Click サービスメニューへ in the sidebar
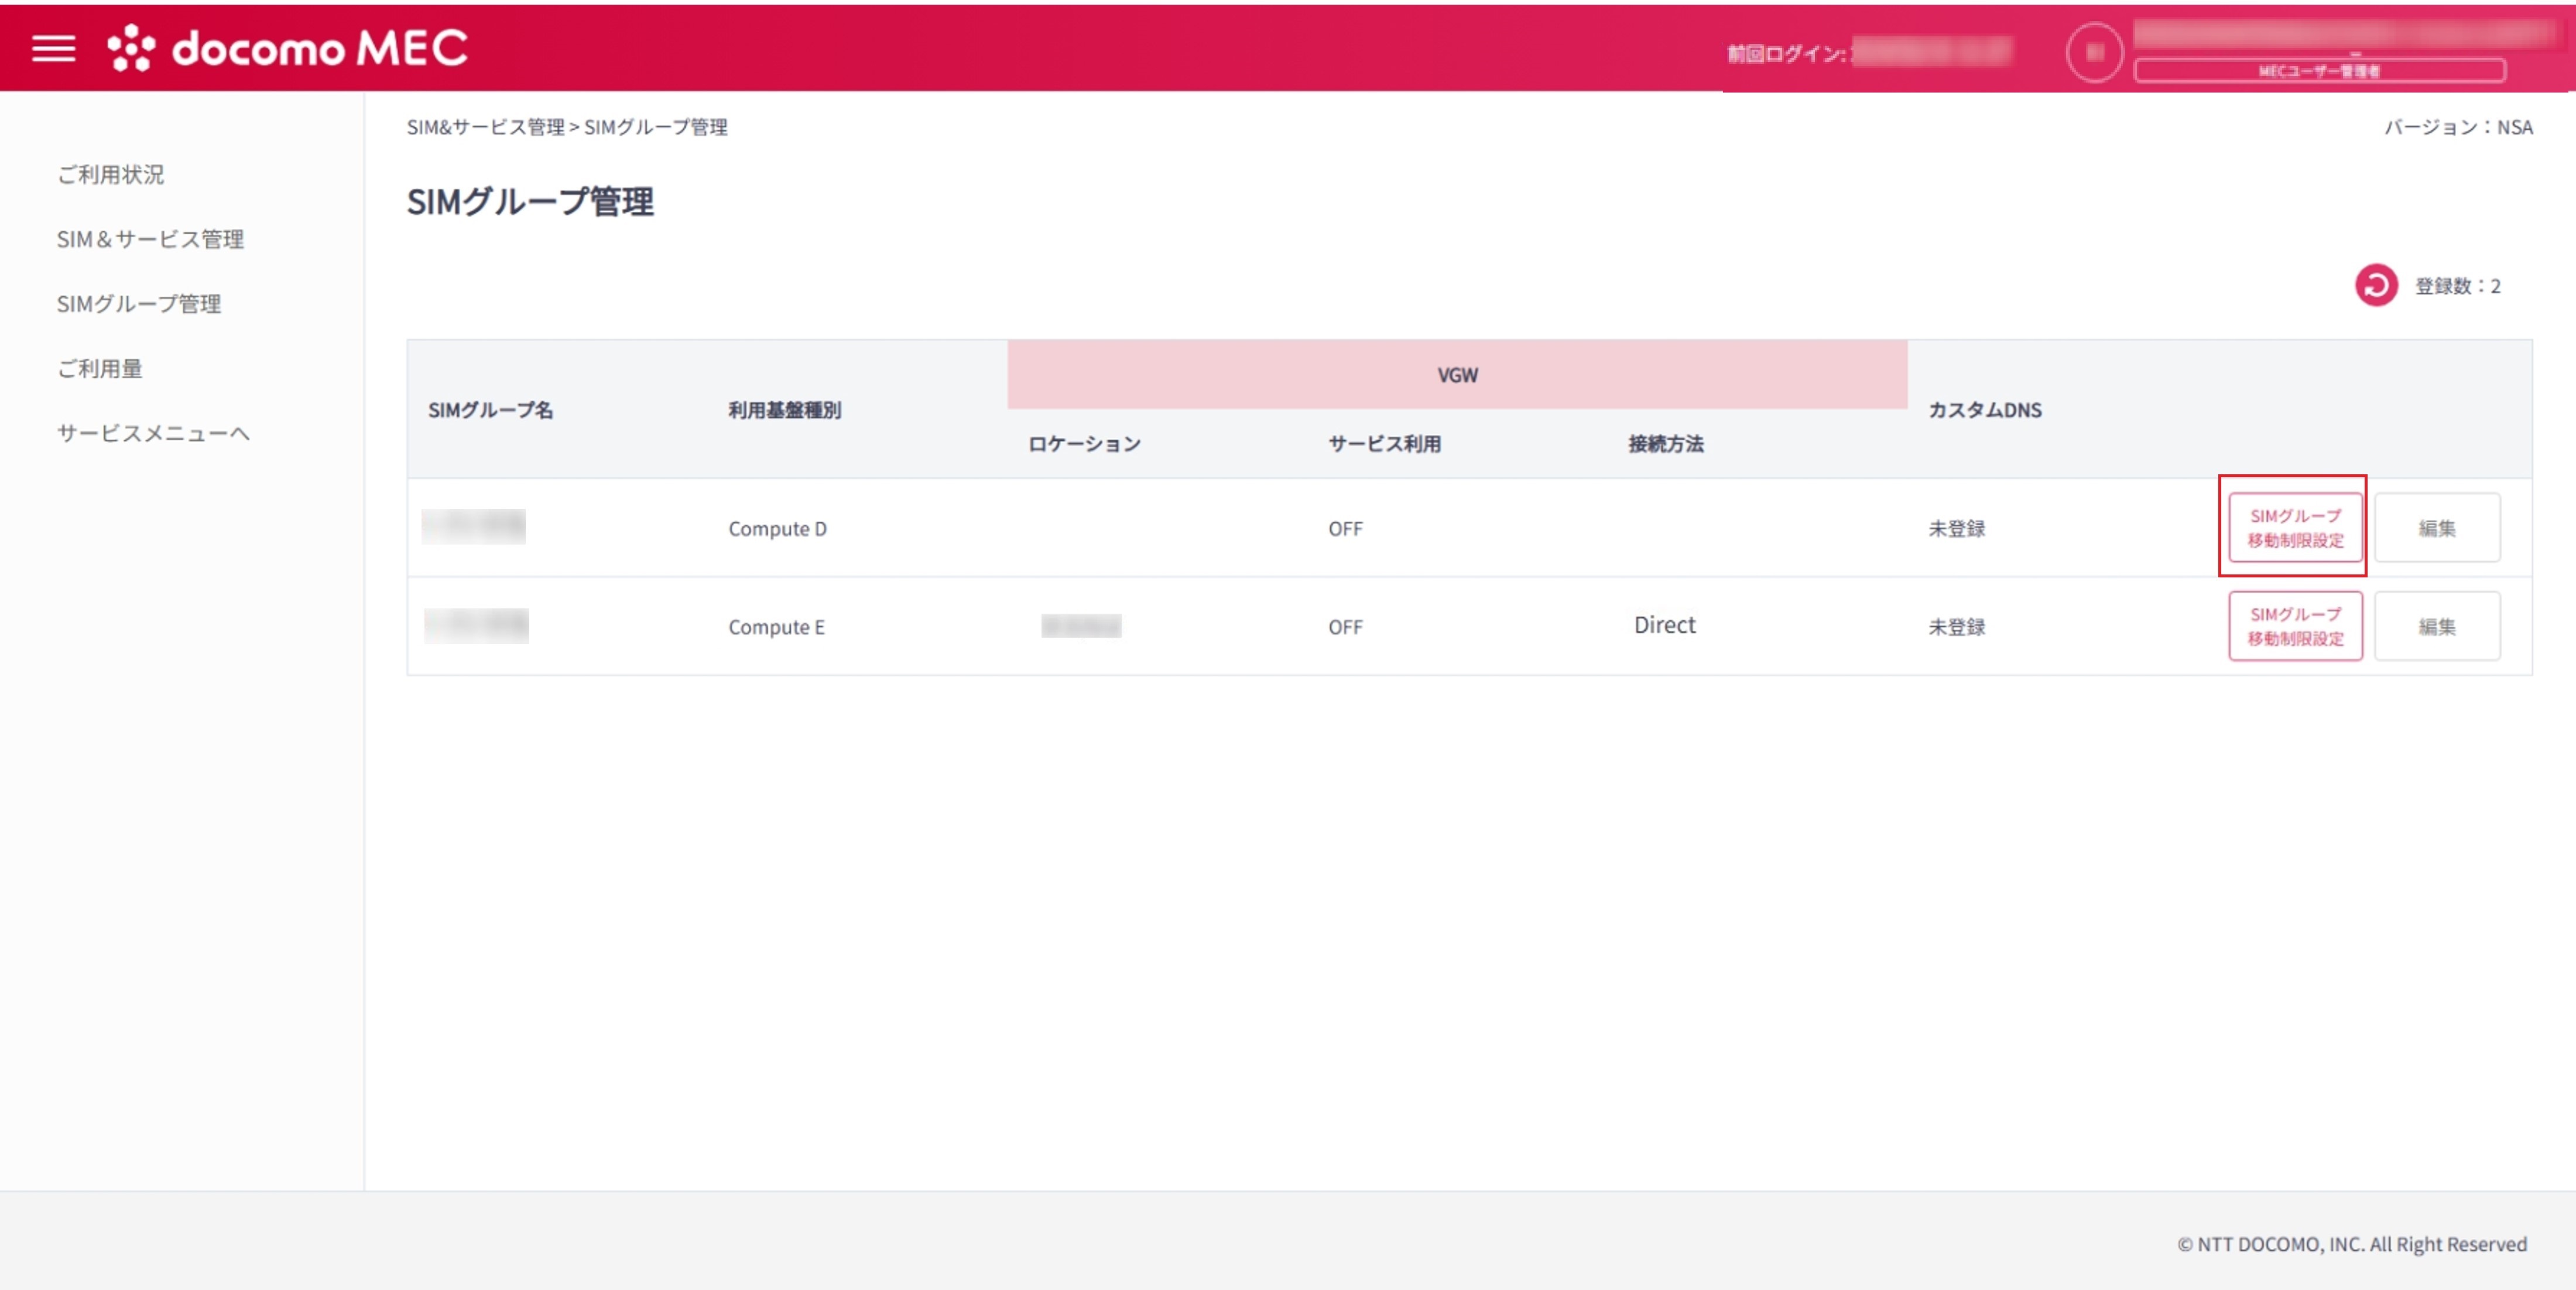This screenshot has width=2576, height=1290. click(x=153, y=433)
